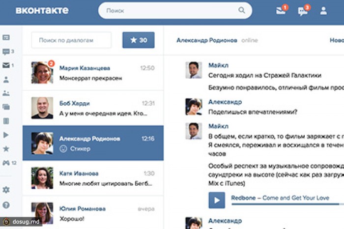Image resolution: width=344 pixels, height=229 pixels.
Task: Open the settings gear in the sidebar
Action: pyautogui.click(x=6, y=190)
